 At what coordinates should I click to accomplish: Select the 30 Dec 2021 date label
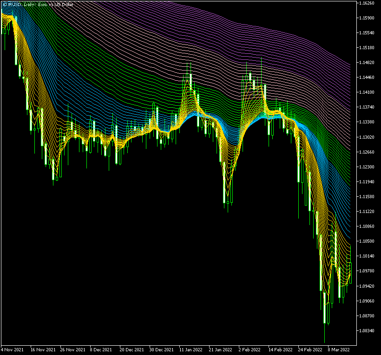(162, 350)
